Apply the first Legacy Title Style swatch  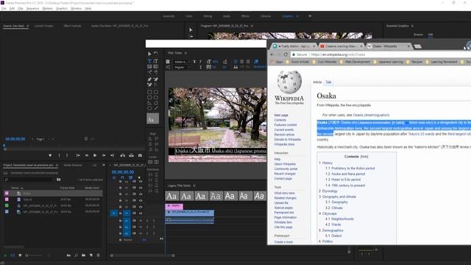[171, 197]
